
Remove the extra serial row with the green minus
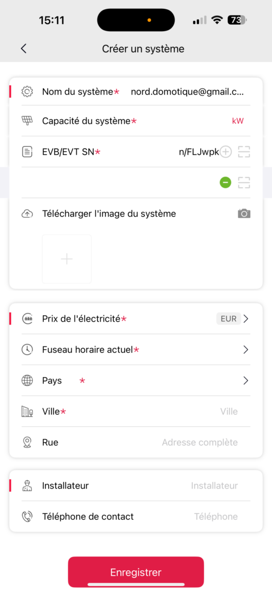pos(225,183)
